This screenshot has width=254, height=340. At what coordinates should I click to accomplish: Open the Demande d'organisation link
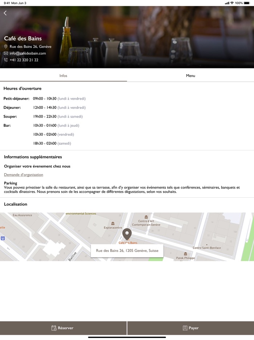point(24,175)
